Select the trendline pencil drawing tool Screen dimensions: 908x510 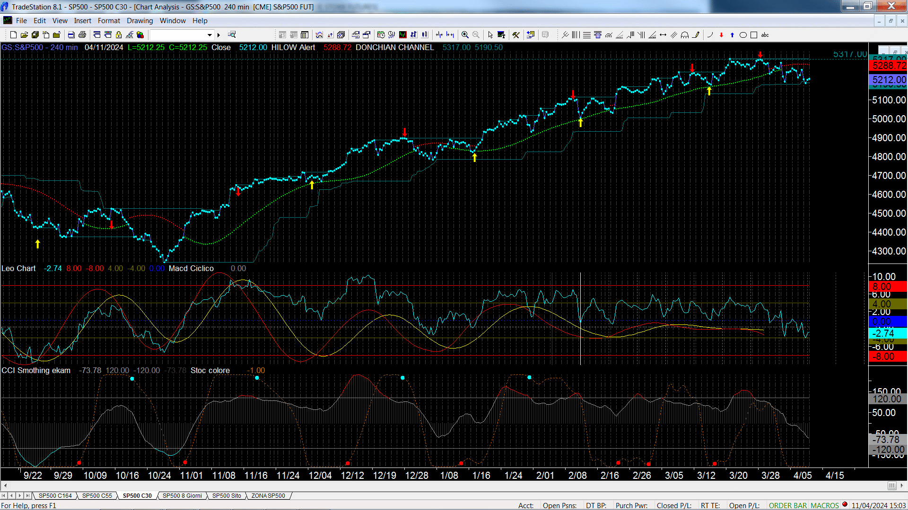tap(696, 35)
